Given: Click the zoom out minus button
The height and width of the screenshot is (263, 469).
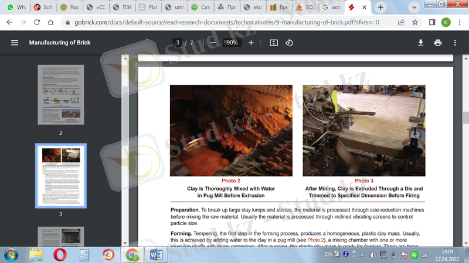Looking at the screenshot, I should click(x=213, y=43).
